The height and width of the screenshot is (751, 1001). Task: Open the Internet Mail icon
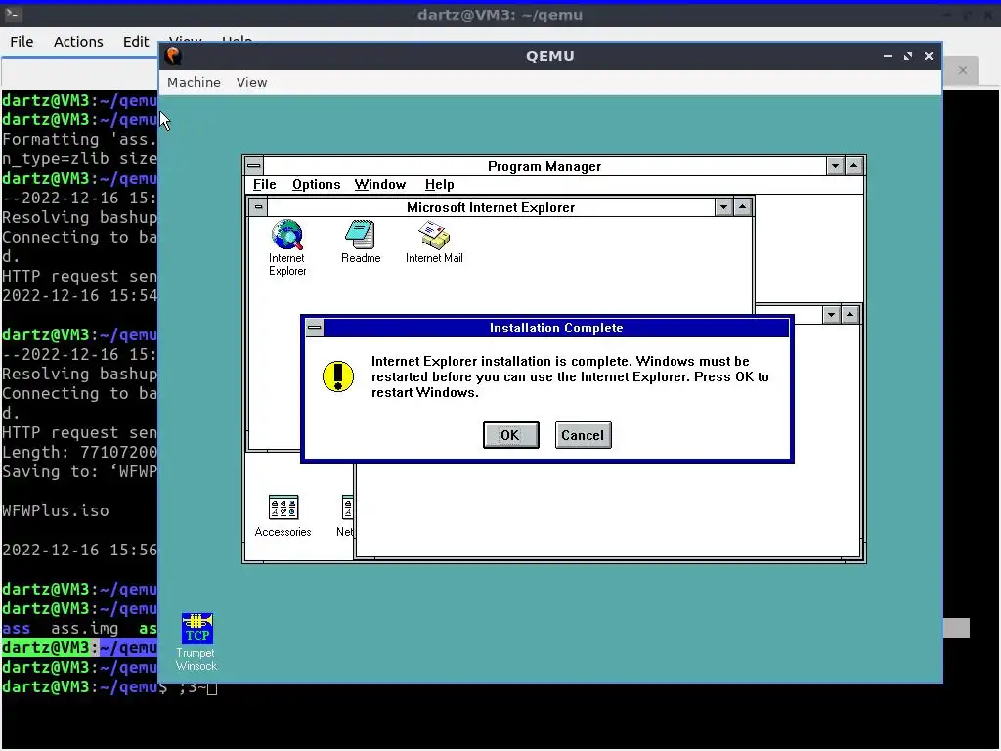coord(434,242)
